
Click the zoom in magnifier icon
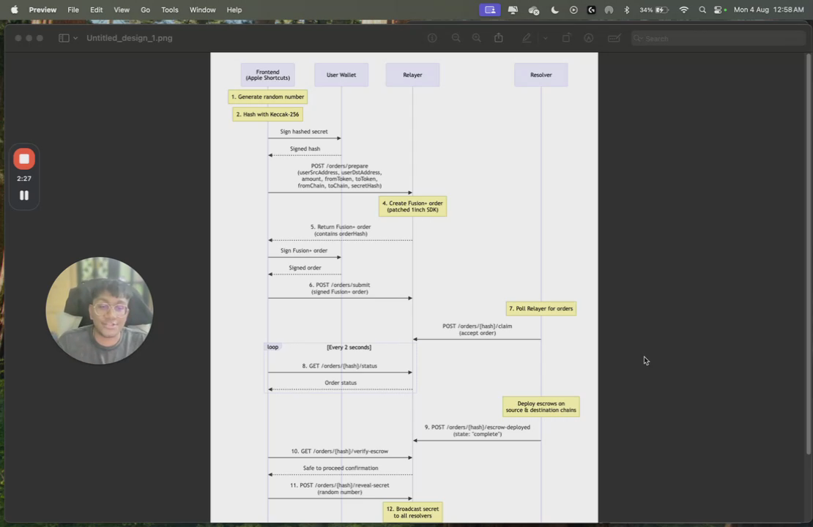tap(477, 38)
